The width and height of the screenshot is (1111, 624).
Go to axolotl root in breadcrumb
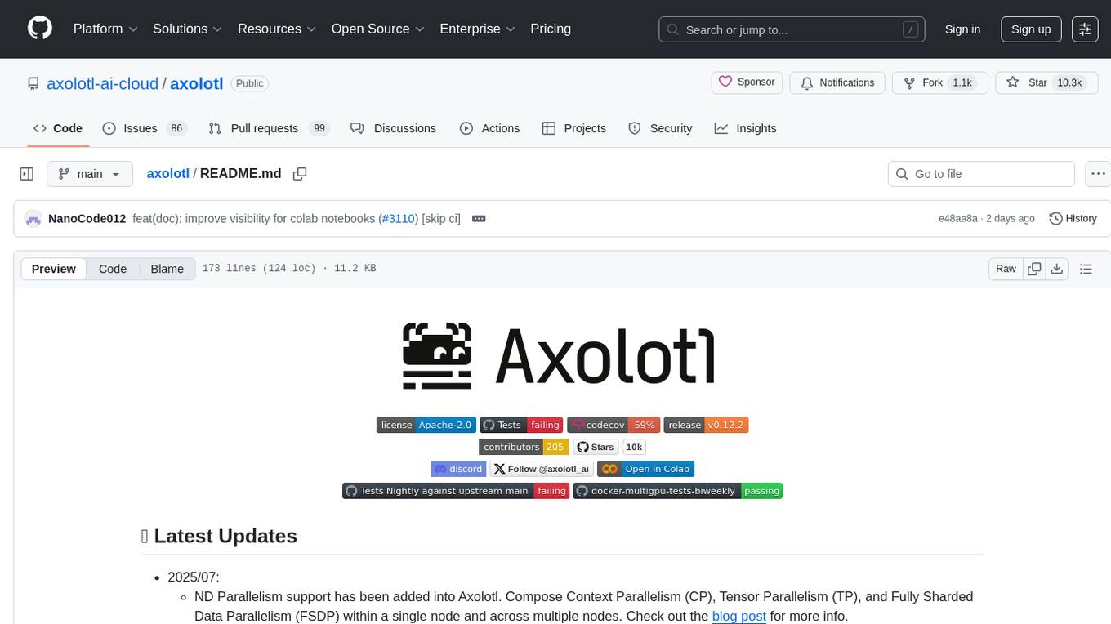(x=167, y=173)
